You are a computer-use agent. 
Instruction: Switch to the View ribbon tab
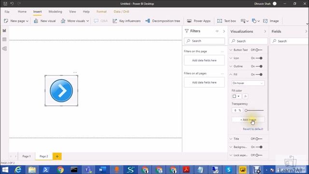pyautogui.click(x=72, y=12)
